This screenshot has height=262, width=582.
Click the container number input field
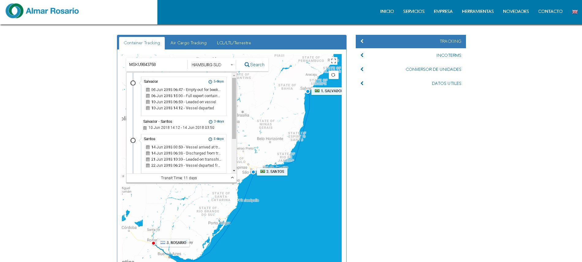pyautogui.click(x=156, y=65)
